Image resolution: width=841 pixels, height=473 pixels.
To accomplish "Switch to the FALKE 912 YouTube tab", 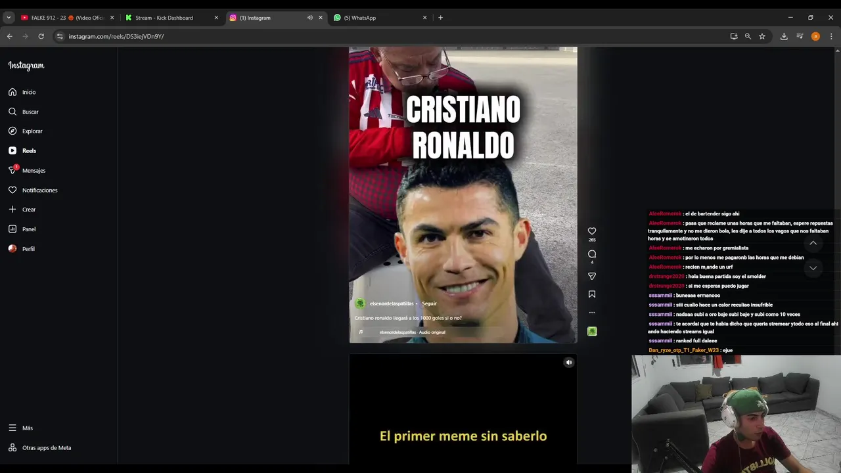I will (67, 18).
